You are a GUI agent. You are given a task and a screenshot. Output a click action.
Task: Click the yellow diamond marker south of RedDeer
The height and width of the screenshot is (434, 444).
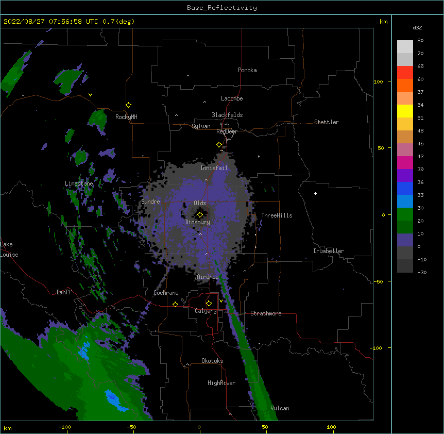click(x=219, y=145)
